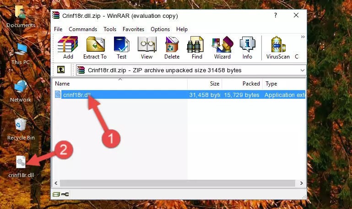Click the key icon in status bar
The image size is (352, 209).
(x=65, y=194)
